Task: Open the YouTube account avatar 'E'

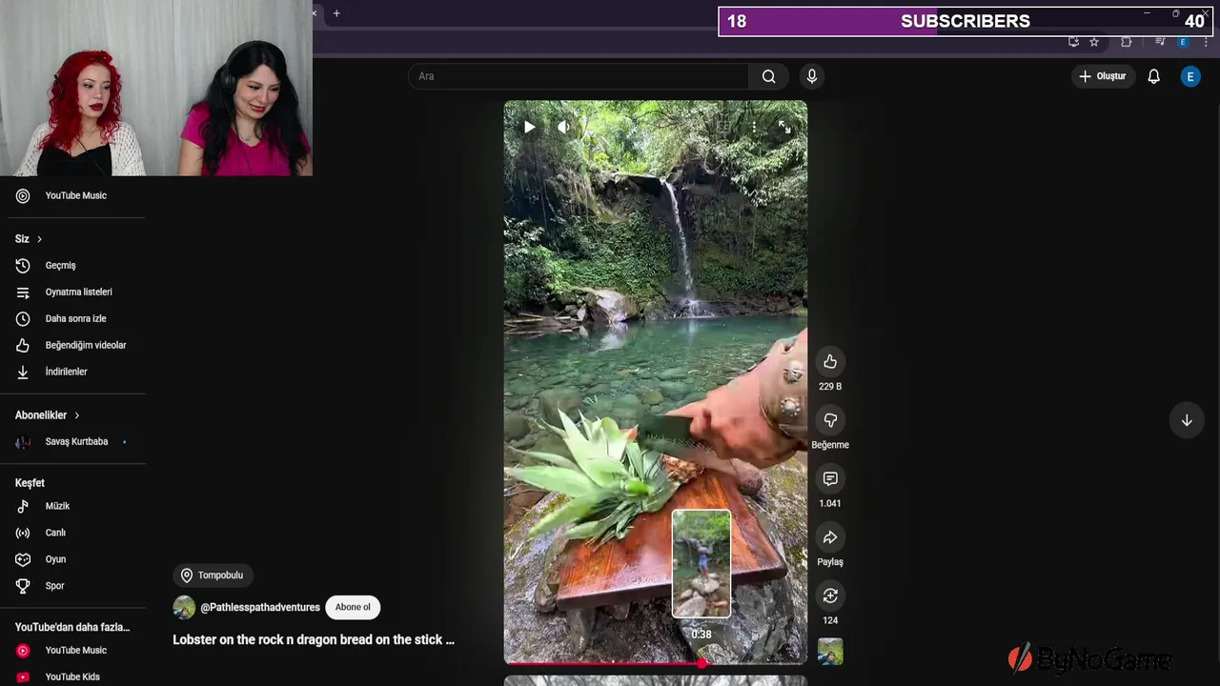Action: (1190, 76)
